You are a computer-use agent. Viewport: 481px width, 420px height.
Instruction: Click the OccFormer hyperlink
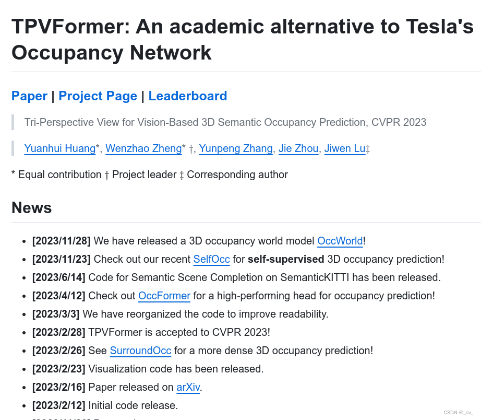click(x=164, y=296)
